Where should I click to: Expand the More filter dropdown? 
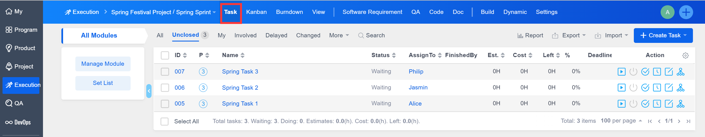(x=339, y=35)
